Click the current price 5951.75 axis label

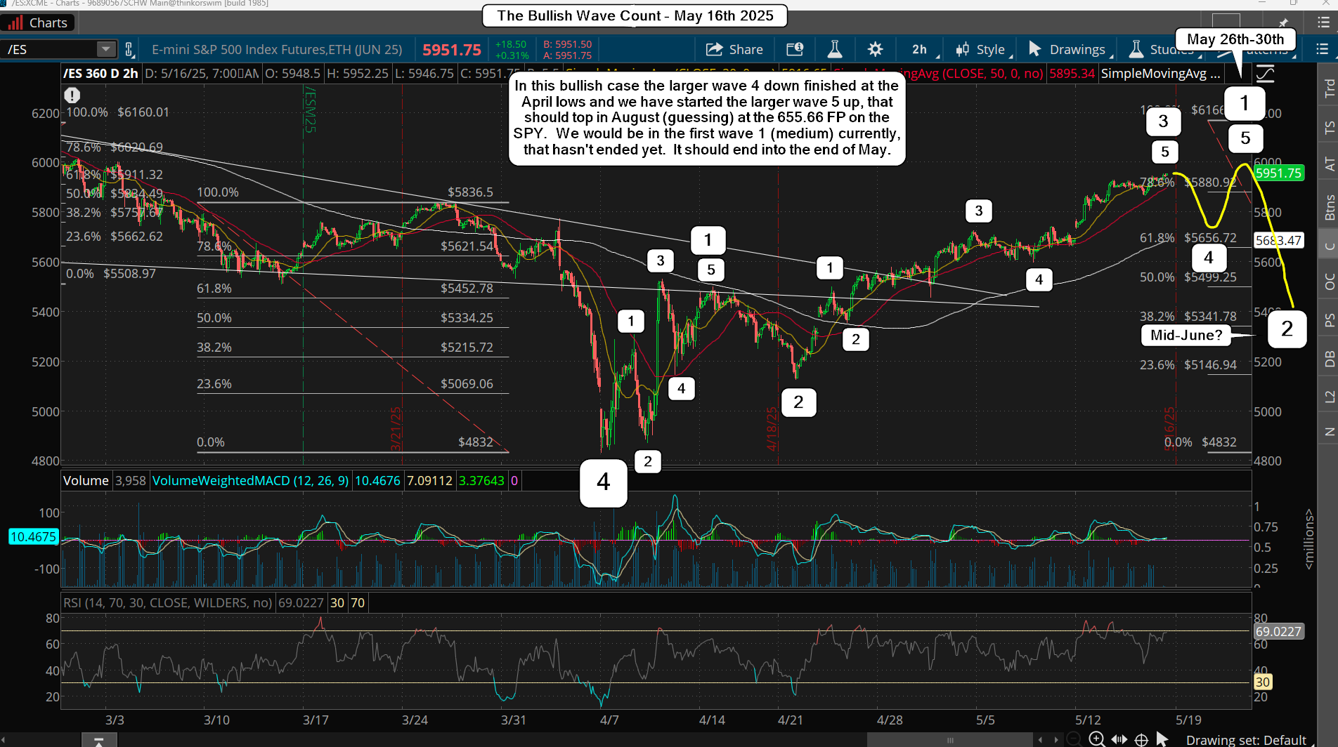[1278, 173]
